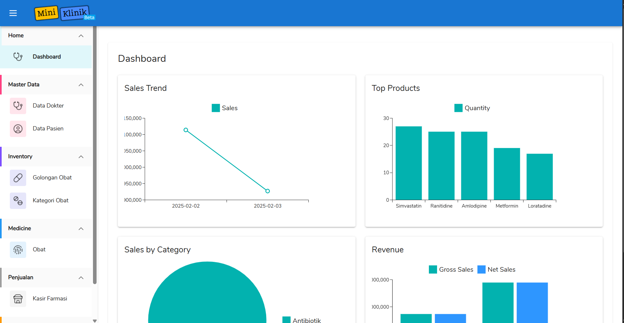Open the Kasir Farmasi menu item
The height and width of the screenshot is (323, 624).
[46, 299]
